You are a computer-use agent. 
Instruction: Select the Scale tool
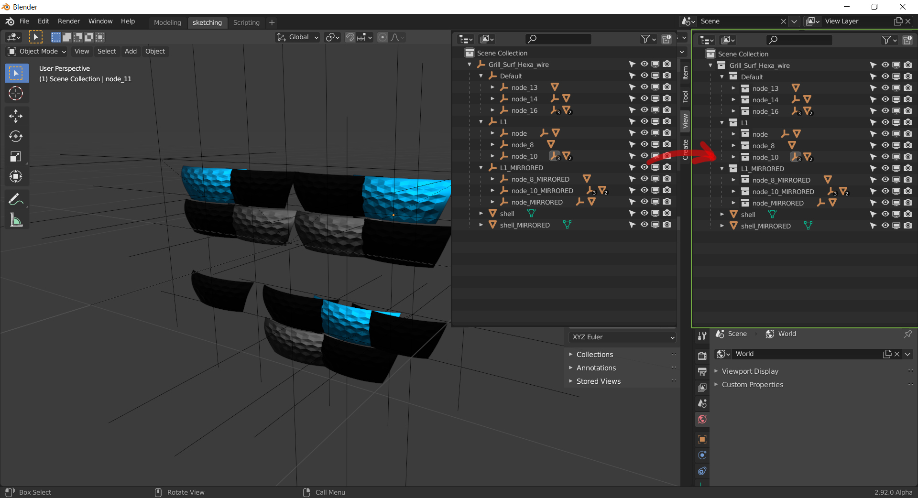16,156
